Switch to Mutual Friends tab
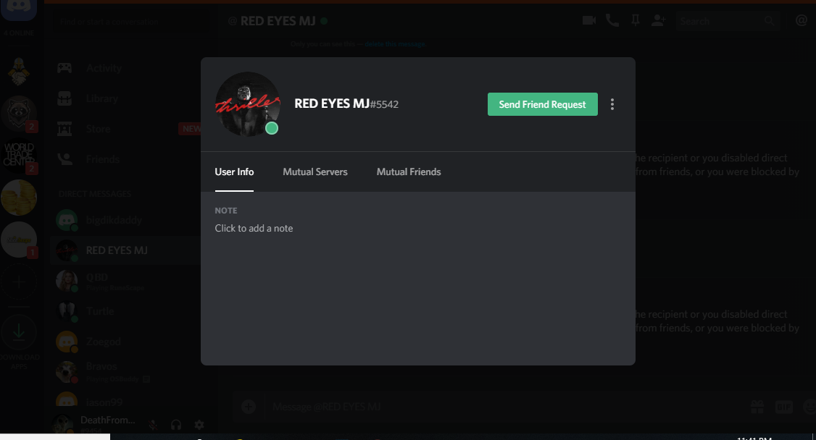Image resolution: width=816 pixels, height=440 pixels. pos(409,172)
